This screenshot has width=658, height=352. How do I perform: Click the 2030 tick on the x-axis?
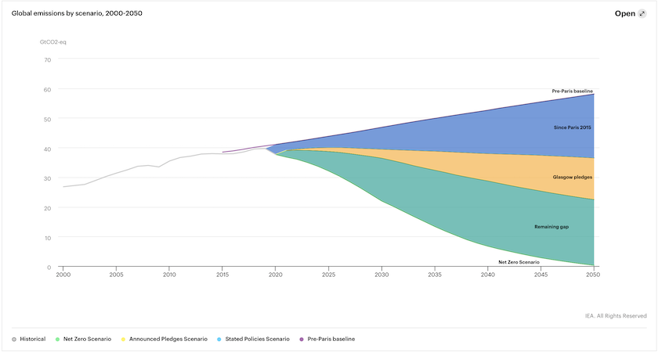pos(381,275)
